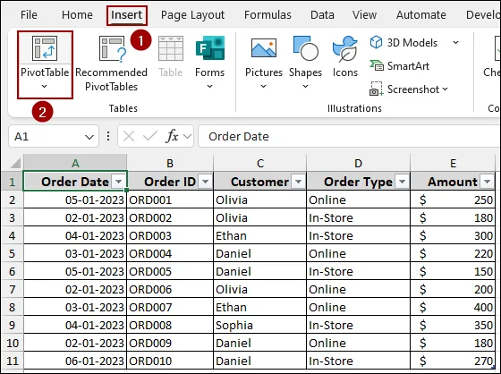Open the Amount filter dropdown
501x374 pixels.
click(488, 182)
